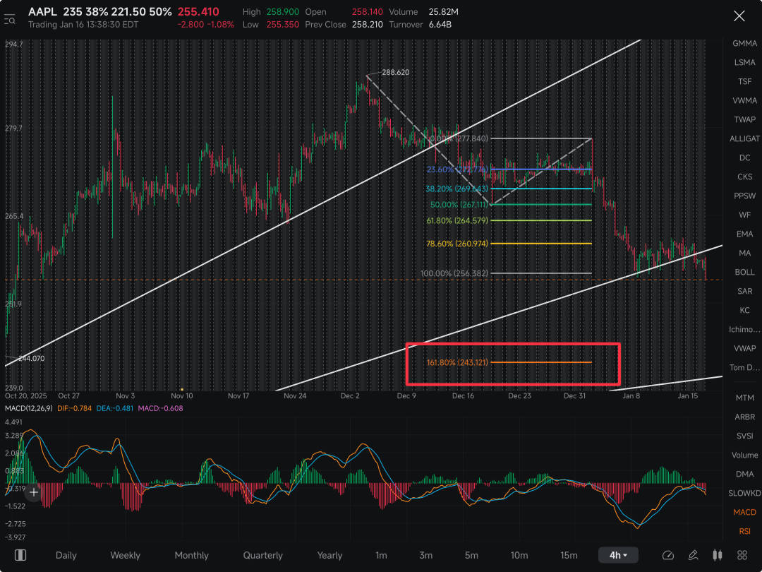Click the 244.070 low price label
Screen dimensions: 762x572
coord(31,359)
